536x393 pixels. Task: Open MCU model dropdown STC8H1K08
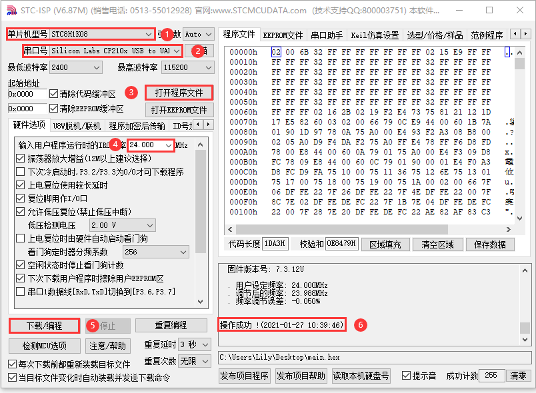101,34
